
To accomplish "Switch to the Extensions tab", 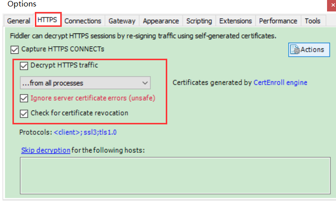I will pos(235,21).
